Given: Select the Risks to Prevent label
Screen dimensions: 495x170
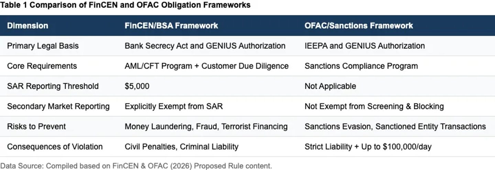Looking at the screenshot, I should tap(36, 126).
